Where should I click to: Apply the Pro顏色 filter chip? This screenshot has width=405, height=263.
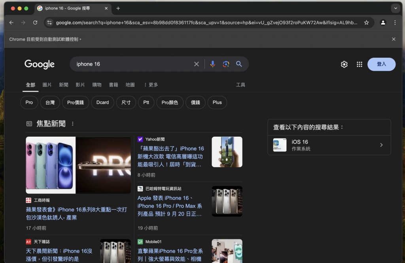170,102
